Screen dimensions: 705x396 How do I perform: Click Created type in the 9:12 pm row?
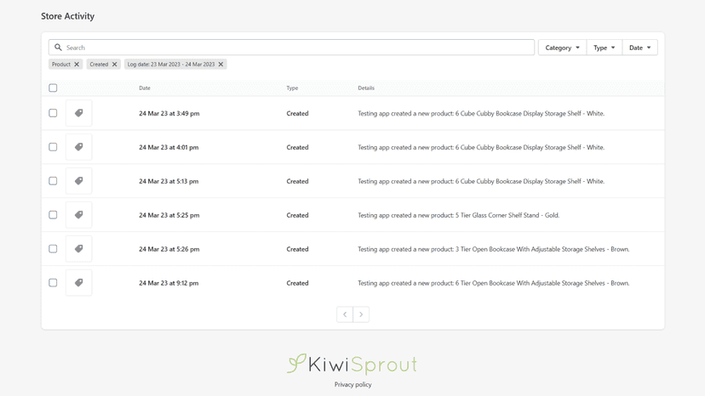pyautogui.click(x=297, y=283)
